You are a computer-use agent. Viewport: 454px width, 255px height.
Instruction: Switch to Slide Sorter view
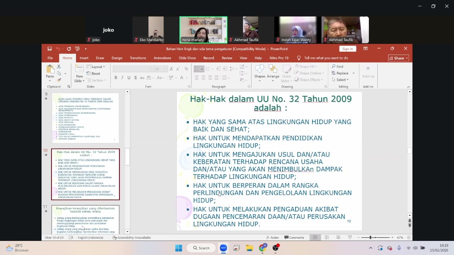pyautogui.click(x=327, y=238)
